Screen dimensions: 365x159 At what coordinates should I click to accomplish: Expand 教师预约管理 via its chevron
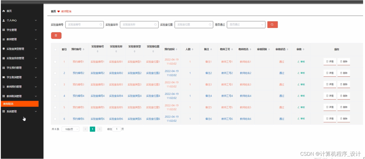(x=36, y=87)
